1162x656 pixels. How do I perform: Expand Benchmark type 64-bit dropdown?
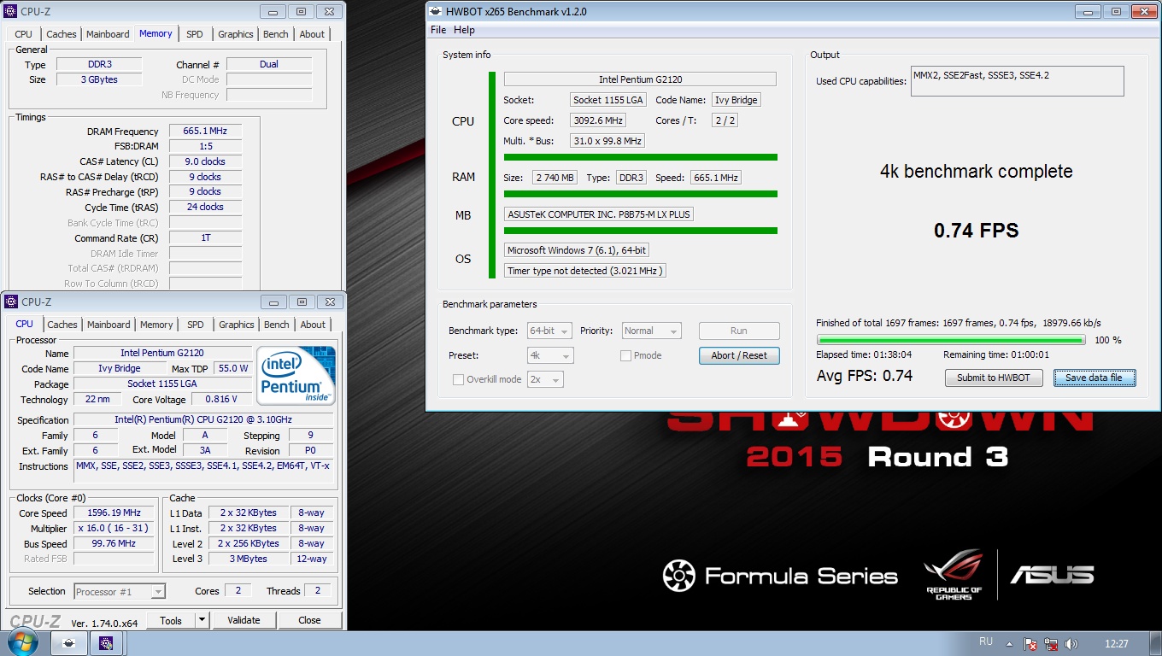coord(549,331)
